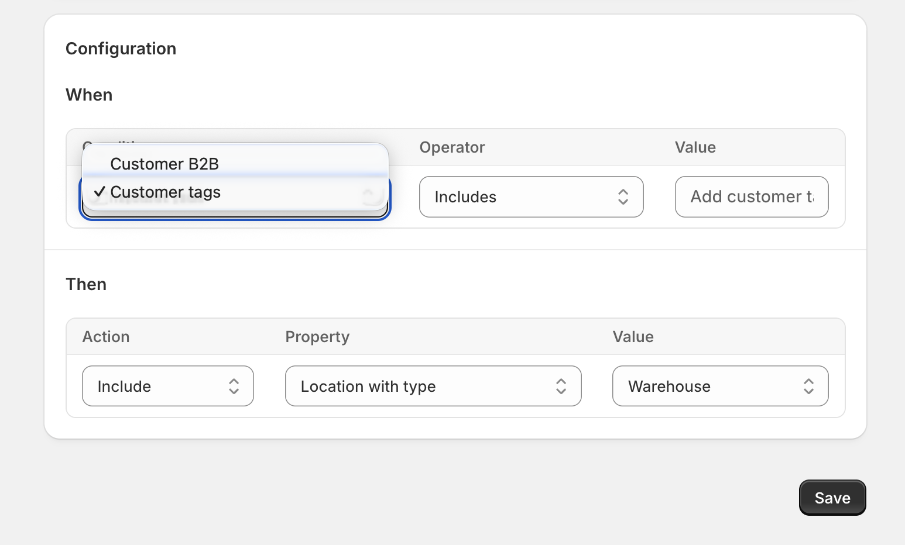
Task: Select Customer B2B as the condition
Action: coord(164,164)
